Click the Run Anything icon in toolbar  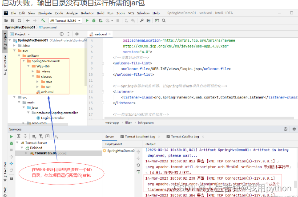click(157, 20)
